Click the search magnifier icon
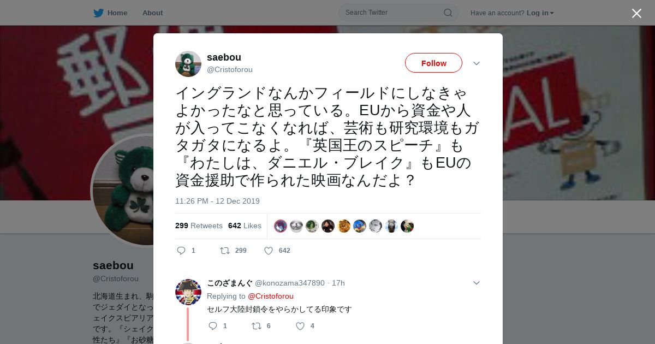Screen dimensions: 655x344 (x=448, y=13)
